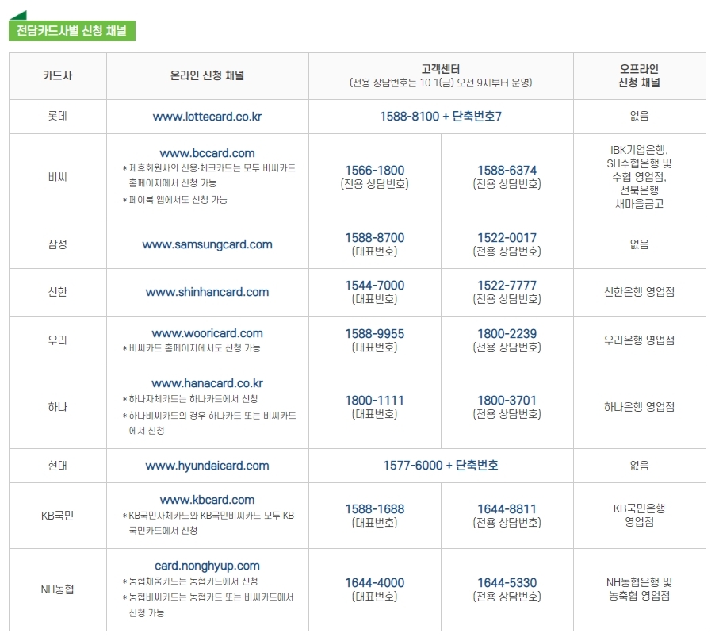Select the 우리 card company cell

coord(58,340)
